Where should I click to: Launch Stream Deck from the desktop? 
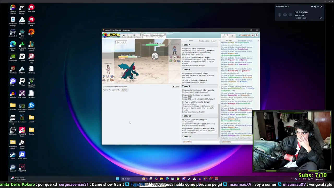pos(13,33)
